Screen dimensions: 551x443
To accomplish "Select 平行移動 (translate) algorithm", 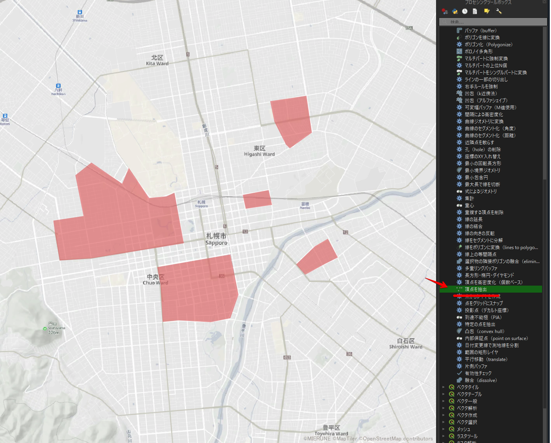I will (x=486, y=359).
